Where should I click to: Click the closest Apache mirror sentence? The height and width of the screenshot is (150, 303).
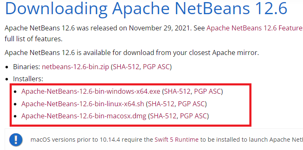coord(132,52)
